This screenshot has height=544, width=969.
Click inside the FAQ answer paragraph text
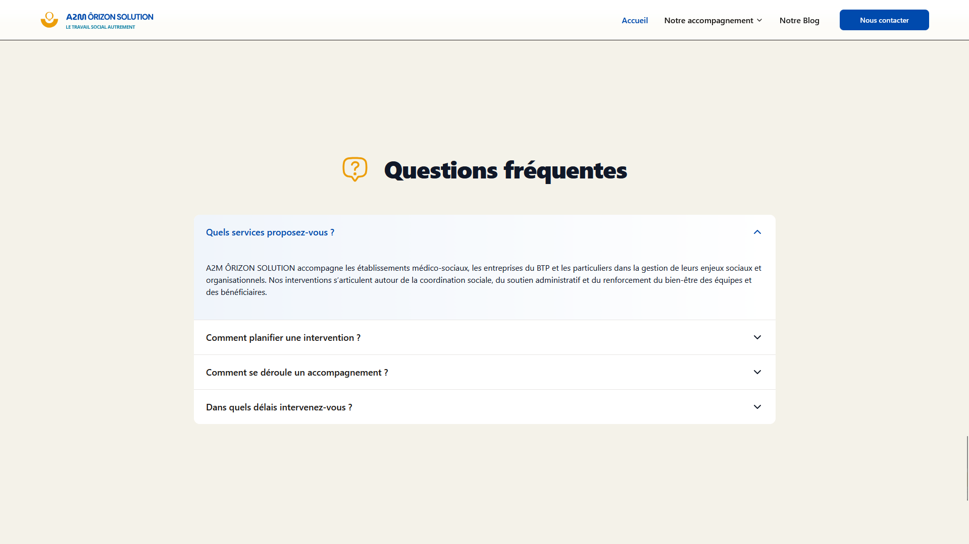point(483,280)
